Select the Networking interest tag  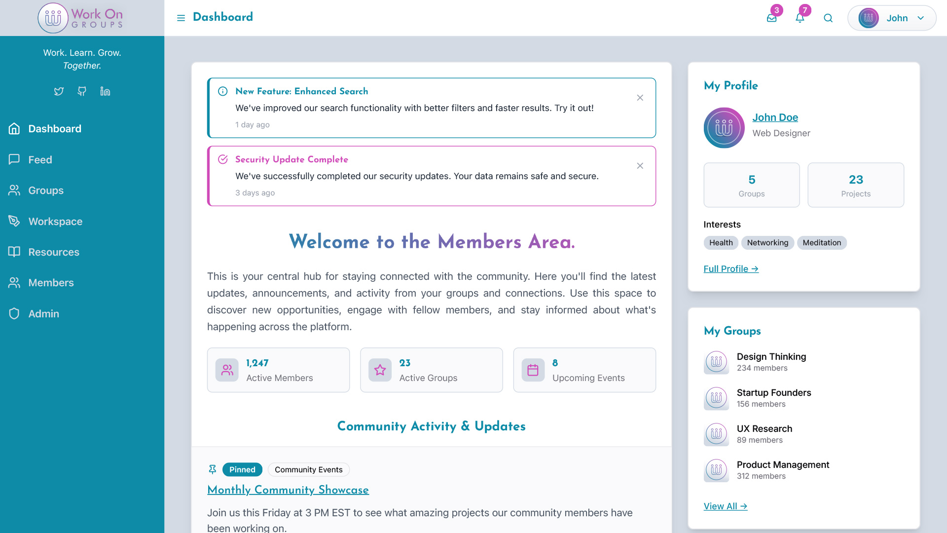[767, 243]
